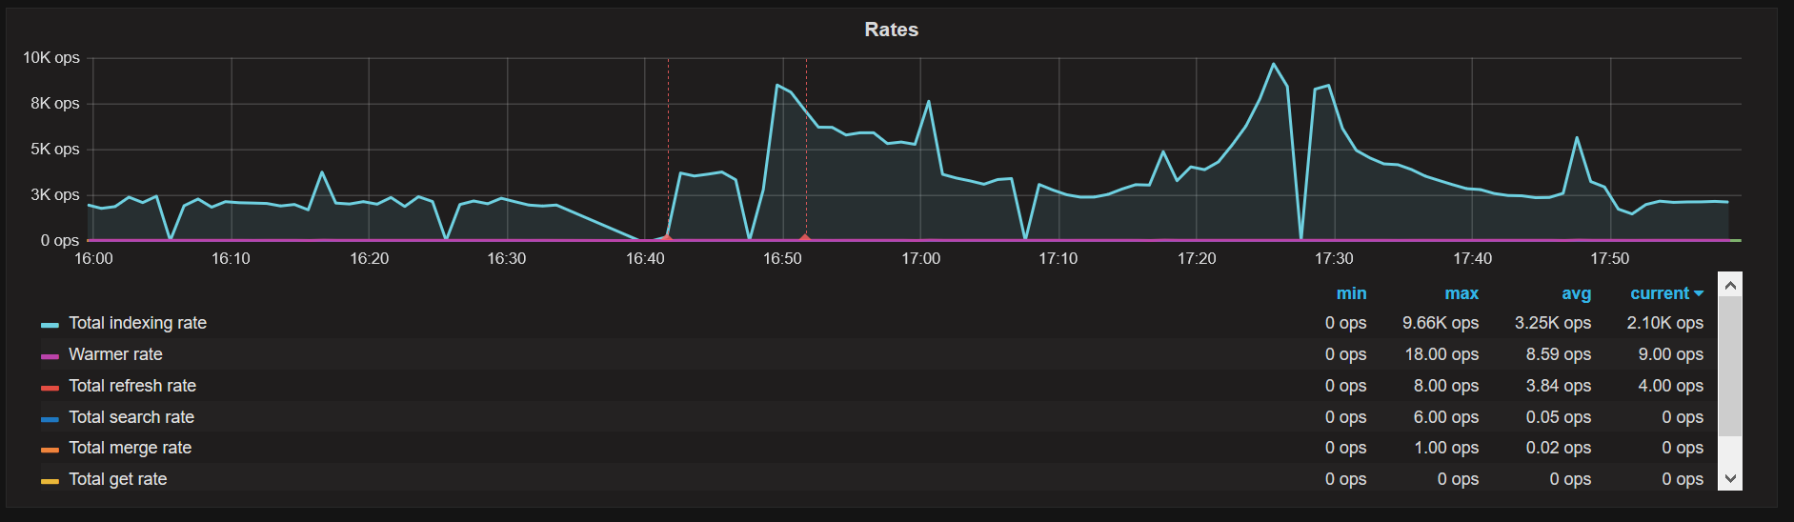The height and width of the screenshot is (522, 1794).
Task: Toggle Total indexing rate series visibility
Action: click(x=137, y=323)
